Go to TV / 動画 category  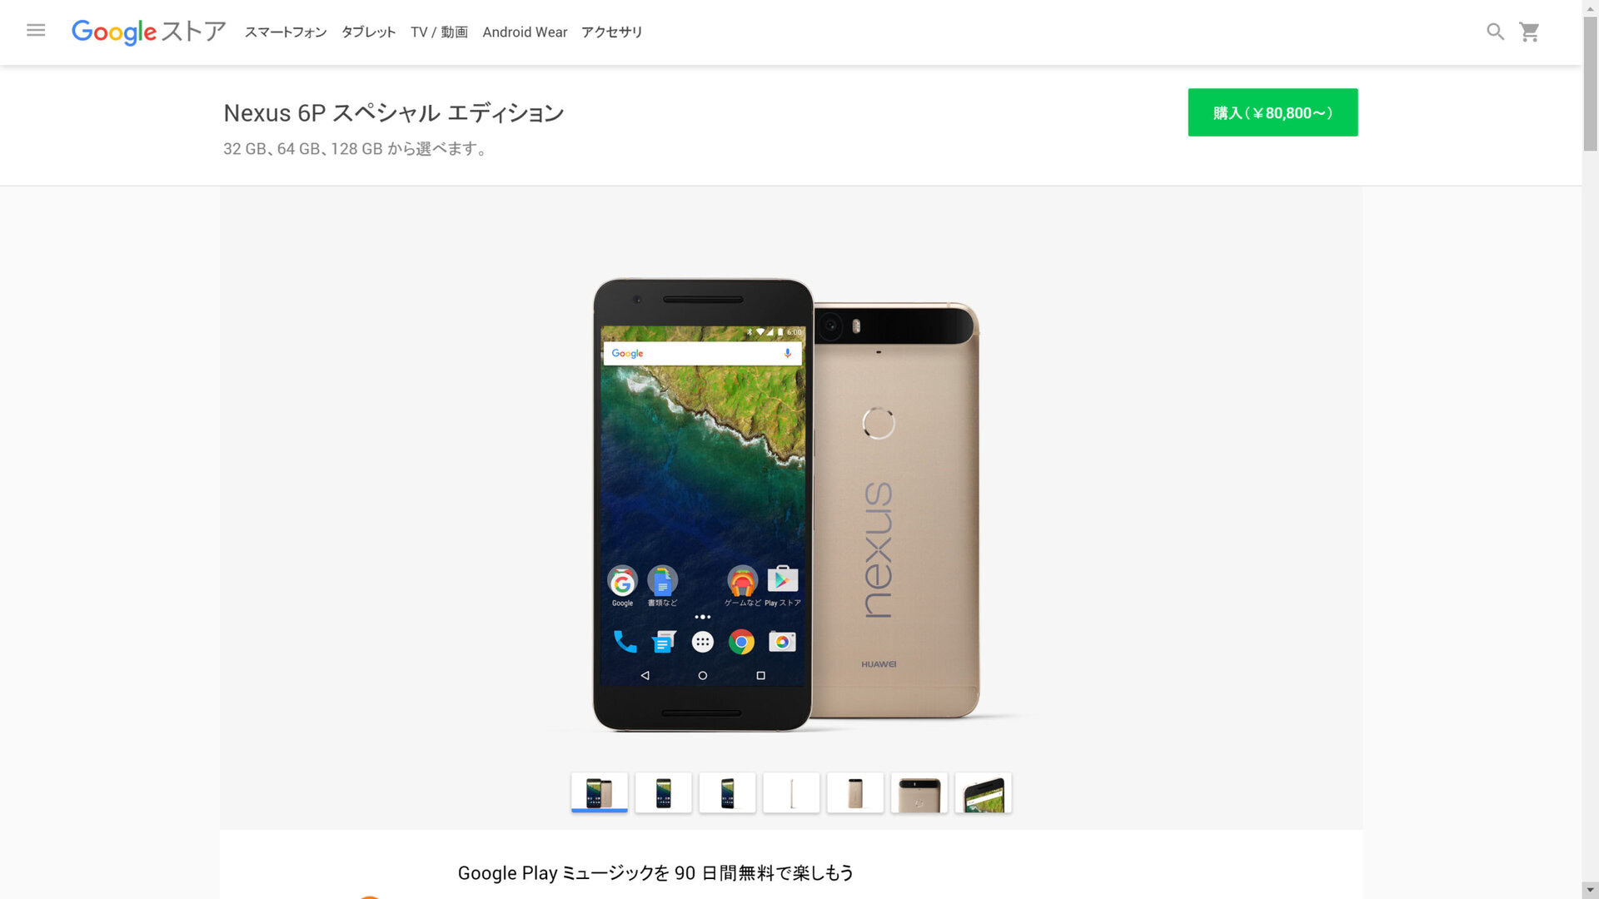coord(439,32)
